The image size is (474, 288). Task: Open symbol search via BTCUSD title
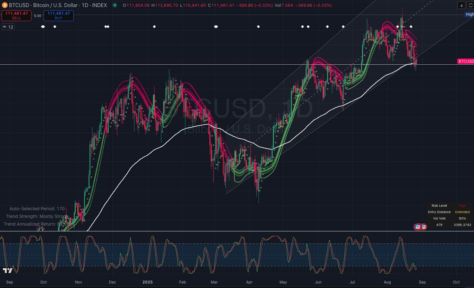pyautogui.click(x=19, y=5)
